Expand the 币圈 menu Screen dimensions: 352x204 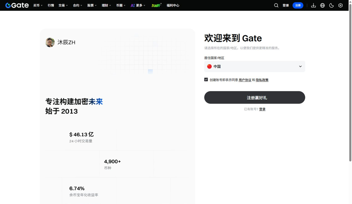pos(121,5)
